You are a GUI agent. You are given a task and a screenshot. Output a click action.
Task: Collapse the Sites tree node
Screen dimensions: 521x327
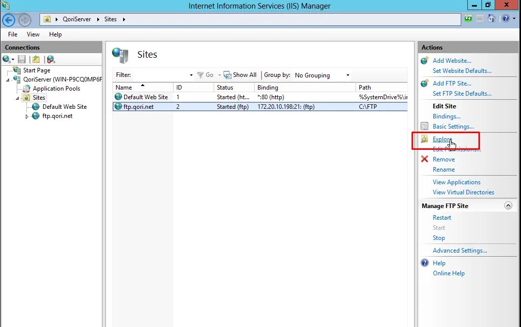pyautogui.click(x=17, y=98)
